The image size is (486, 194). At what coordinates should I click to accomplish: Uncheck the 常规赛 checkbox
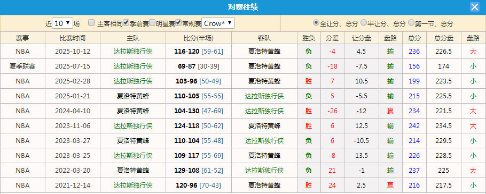pyautogui.click(x=178, y=22)
